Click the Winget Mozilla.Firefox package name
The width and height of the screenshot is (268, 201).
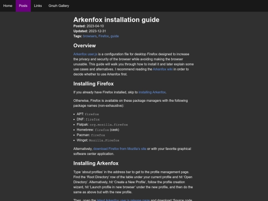[104, 140]
